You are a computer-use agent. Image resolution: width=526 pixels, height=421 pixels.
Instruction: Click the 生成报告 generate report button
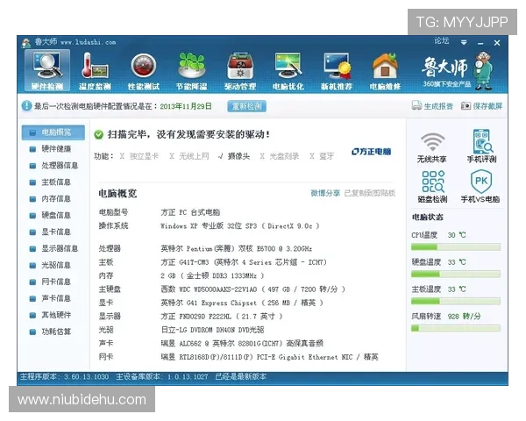pos(432,106)
